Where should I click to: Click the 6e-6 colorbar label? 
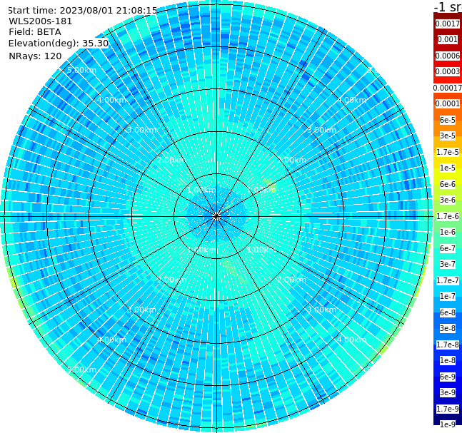(x=448, y=184)
